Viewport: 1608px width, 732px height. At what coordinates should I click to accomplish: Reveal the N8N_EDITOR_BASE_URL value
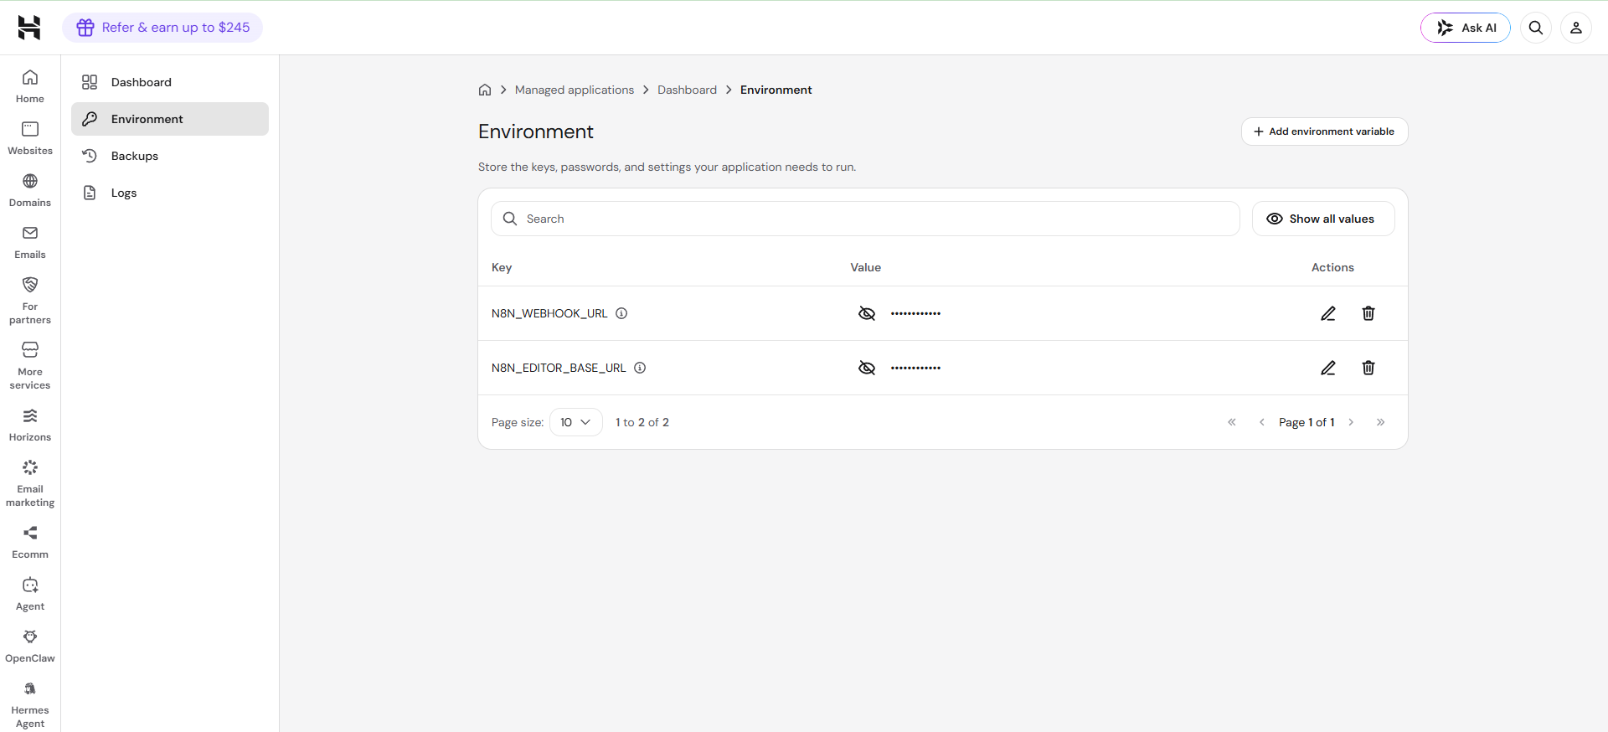pyautogui.click(x=867, y=368)
